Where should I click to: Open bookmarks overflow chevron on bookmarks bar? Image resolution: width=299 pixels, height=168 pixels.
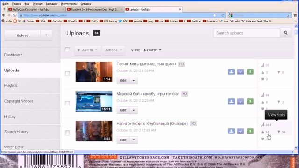pyautogui.click(x=296, y=21)
